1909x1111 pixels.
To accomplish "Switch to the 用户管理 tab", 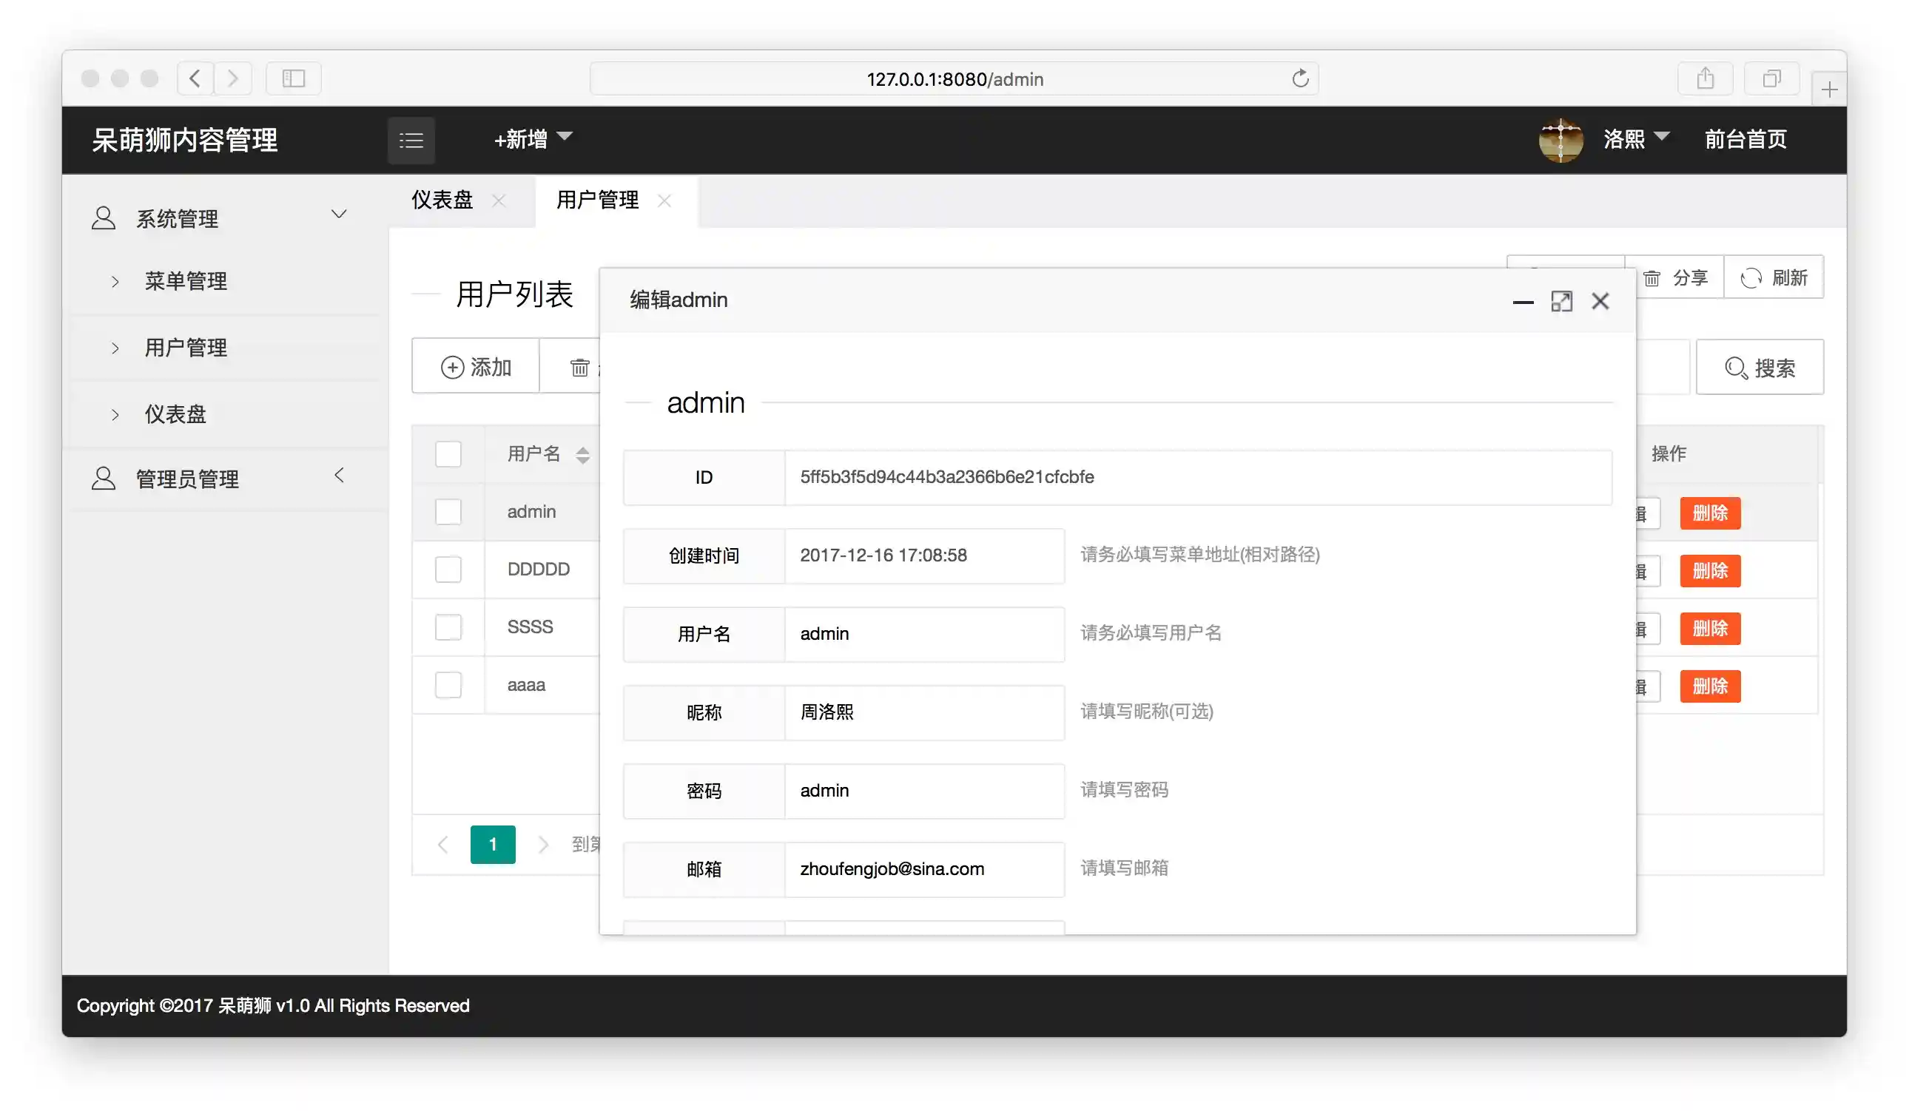I will tap(597, 200).
